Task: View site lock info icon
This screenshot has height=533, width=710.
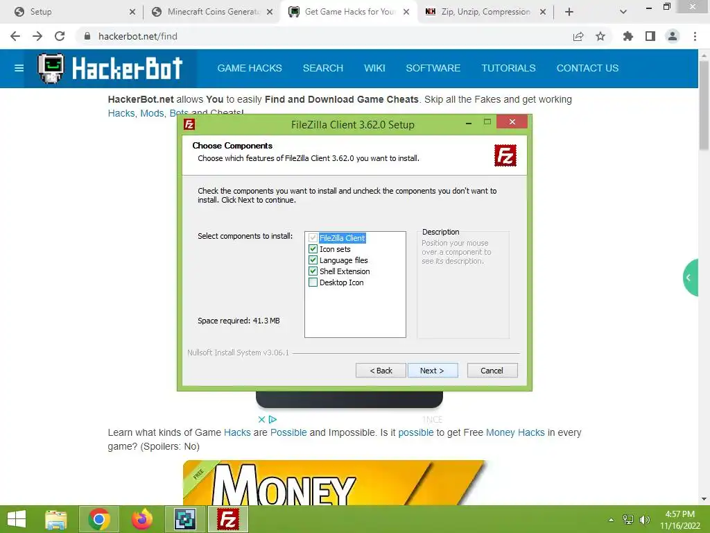Action: tap(87, 36)
